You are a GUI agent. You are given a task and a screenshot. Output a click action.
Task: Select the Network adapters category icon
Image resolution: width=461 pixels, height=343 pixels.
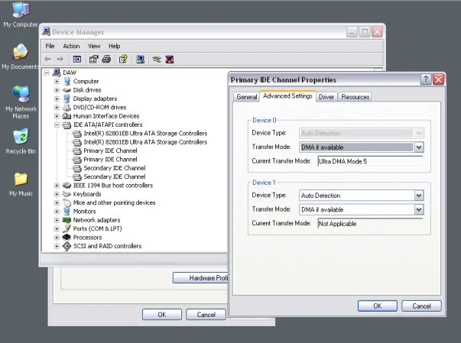pyautogui.click(x=67, y=220)
